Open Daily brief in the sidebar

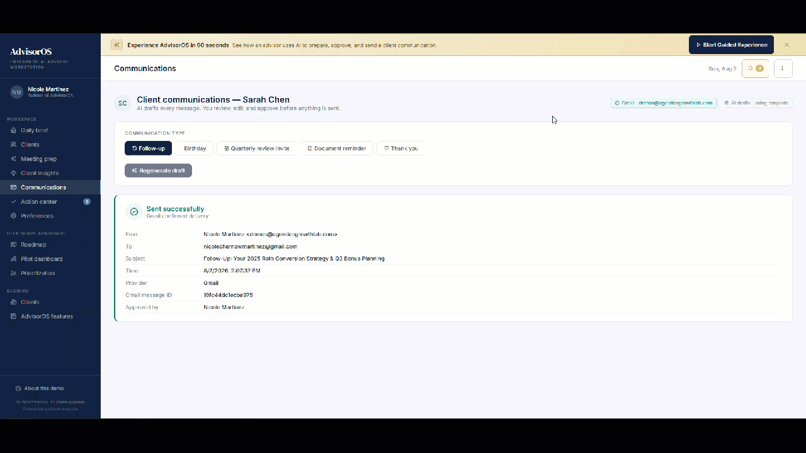50,130
